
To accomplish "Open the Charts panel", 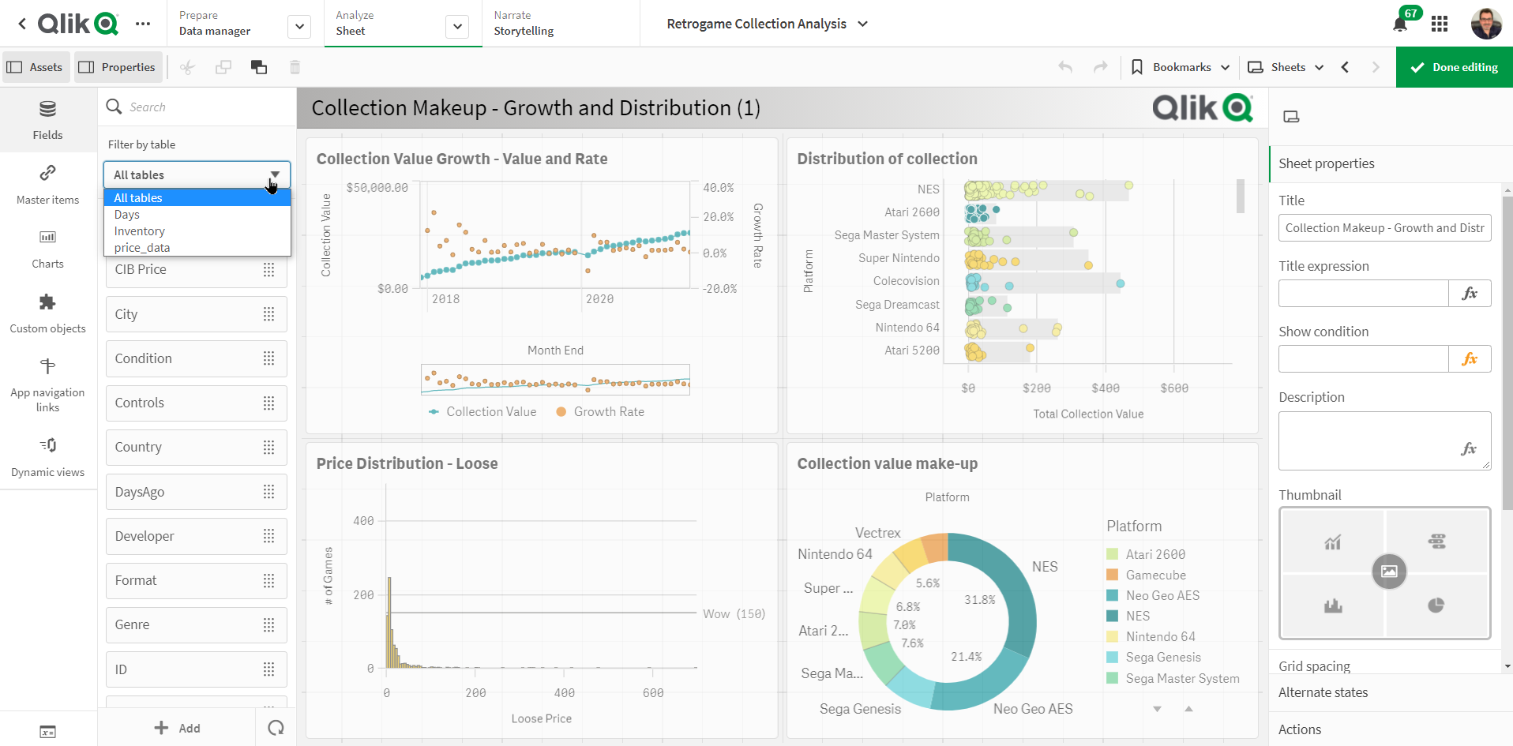I will pyautogui.click(x=47, y=248).
